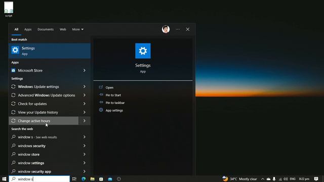Open the Mail app from the taskbar

[110, 179]
